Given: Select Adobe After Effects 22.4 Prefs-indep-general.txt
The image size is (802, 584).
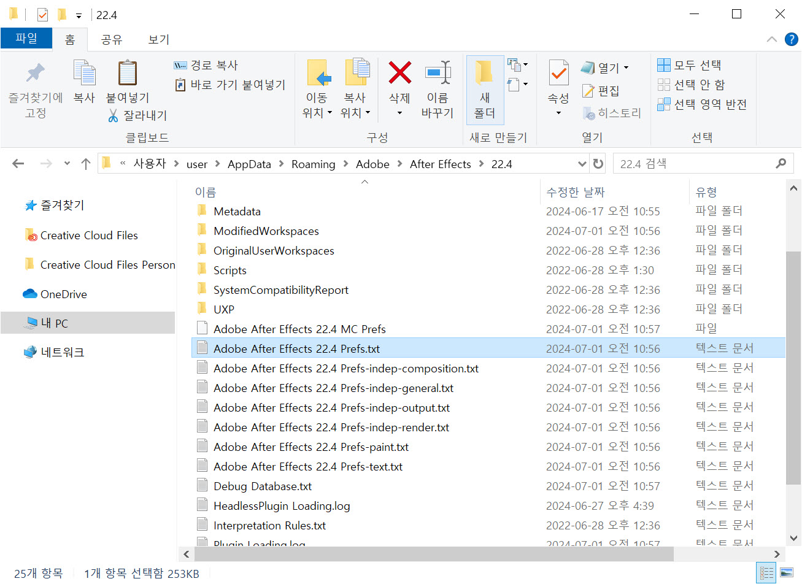Looking at the screenshot, I should pyautogui.click(x=333, y=388).
